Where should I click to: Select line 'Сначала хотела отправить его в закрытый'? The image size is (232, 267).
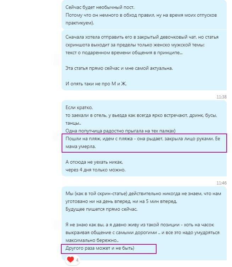click(142, 37)
